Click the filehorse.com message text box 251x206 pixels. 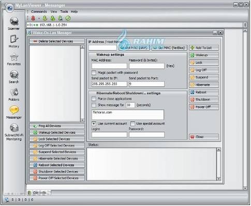click(128, 115)
